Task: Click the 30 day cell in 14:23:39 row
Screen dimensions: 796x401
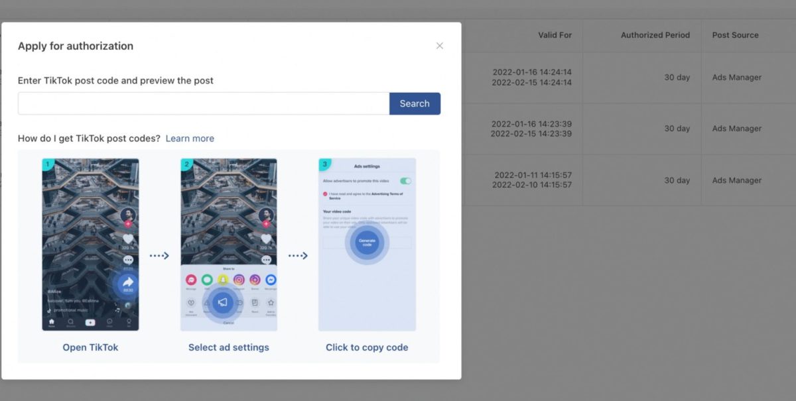Action: point(677,129)
